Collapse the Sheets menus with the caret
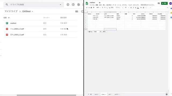This screenshot has width=172, height=96. tap(167, 8)
